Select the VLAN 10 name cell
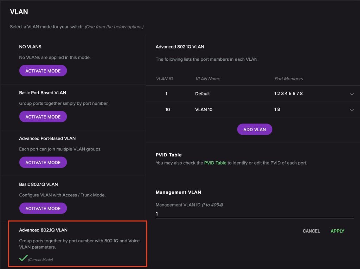The image size is (360, 269). point(204,109)
